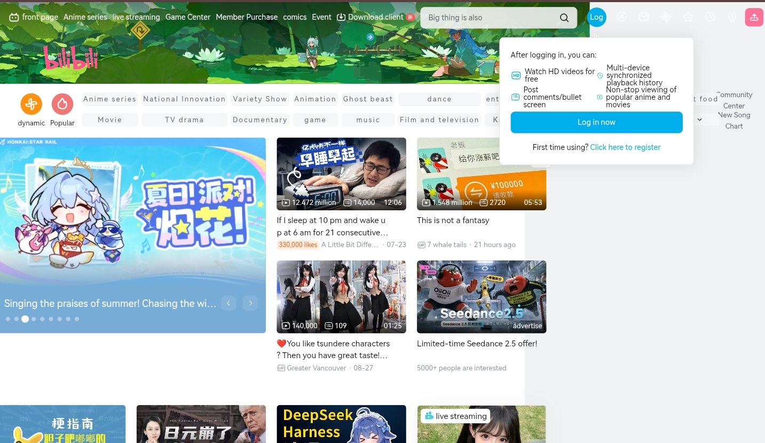
Task: Open Event in top navigation
Action: [x=321, y=17]
